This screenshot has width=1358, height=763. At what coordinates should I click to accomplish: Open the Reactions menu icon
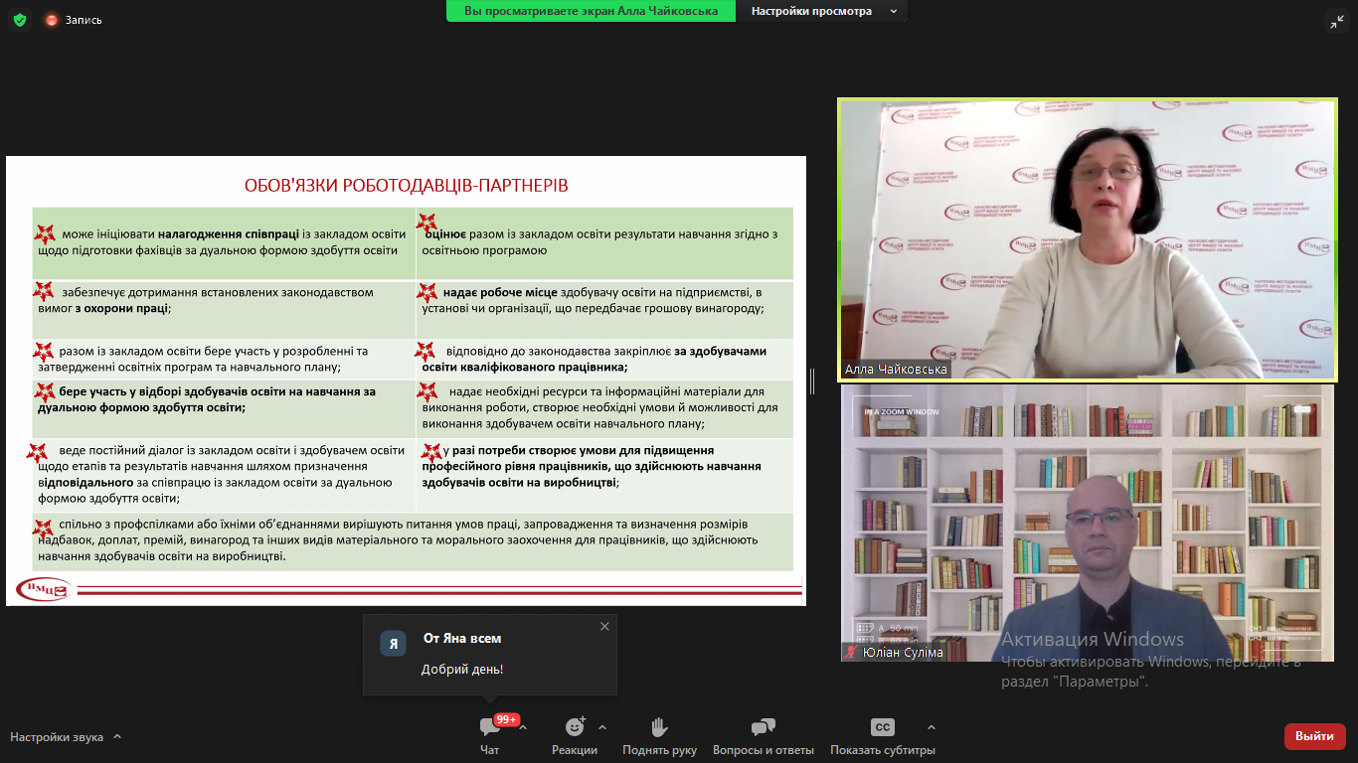coord(575,727)
